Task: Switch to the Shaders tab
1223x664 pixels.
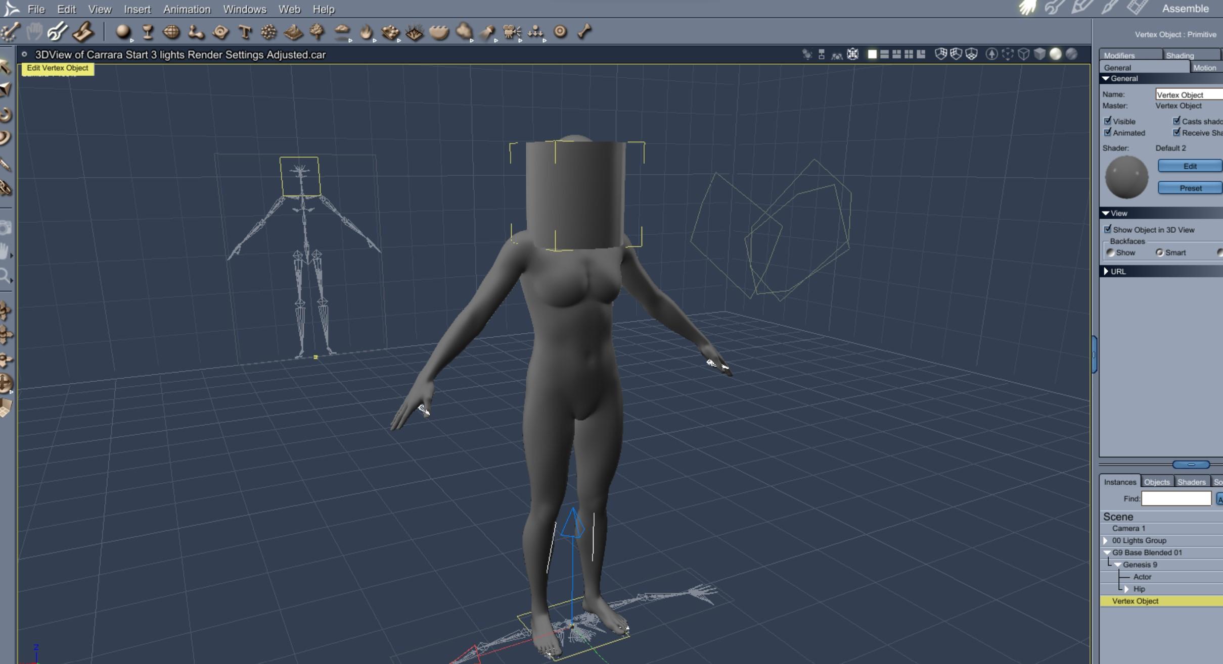Action: point(1191,482)
